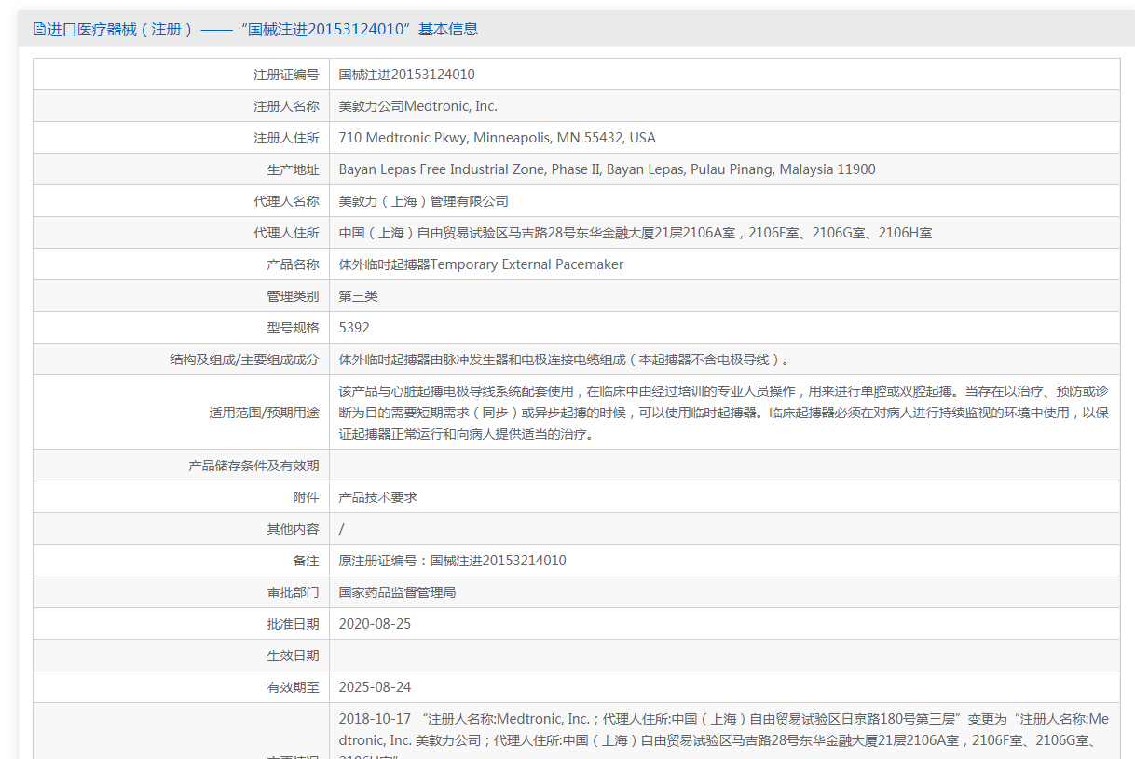The width and height of the screenshot is (1135, 759).
Task: Click the document icon beside the page title
Action: (x=39, y=29)
